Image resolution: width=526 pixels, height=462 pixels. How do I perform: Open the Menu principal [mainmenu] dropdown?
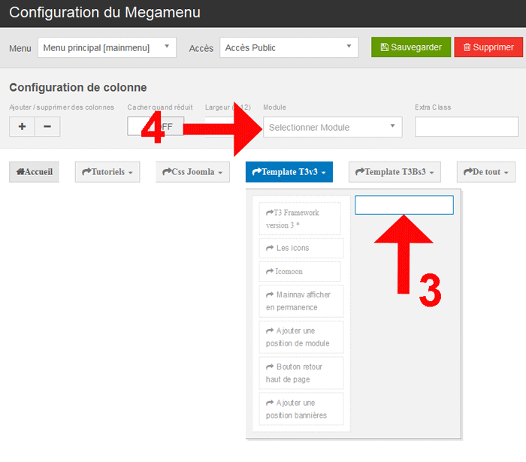(x=107, y=48)
